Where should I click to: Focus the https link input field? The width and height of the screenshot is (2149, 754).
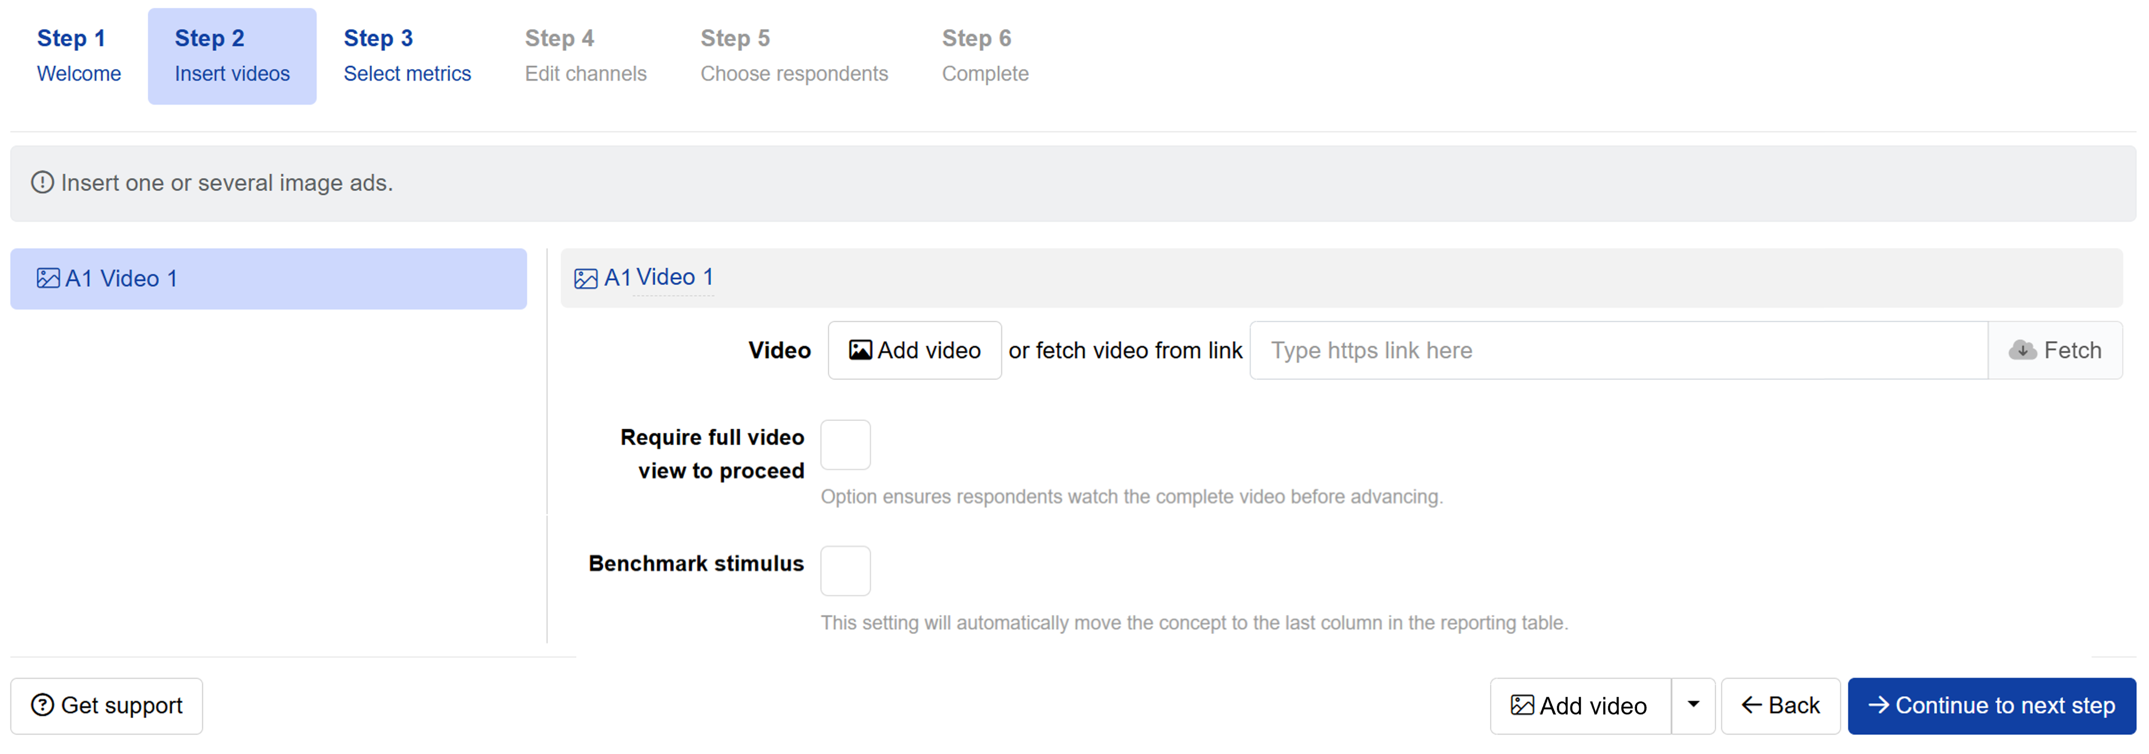pos(1619,350)
